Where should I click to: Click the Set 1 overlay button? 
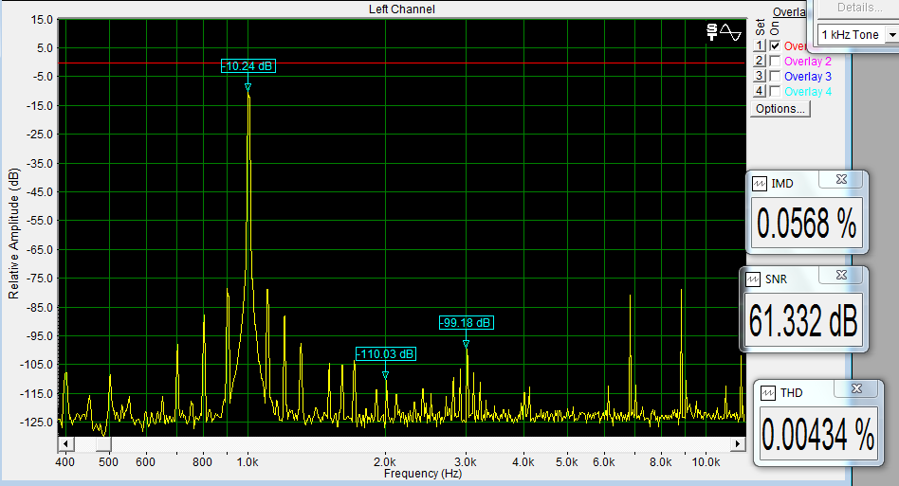(760, 45)
